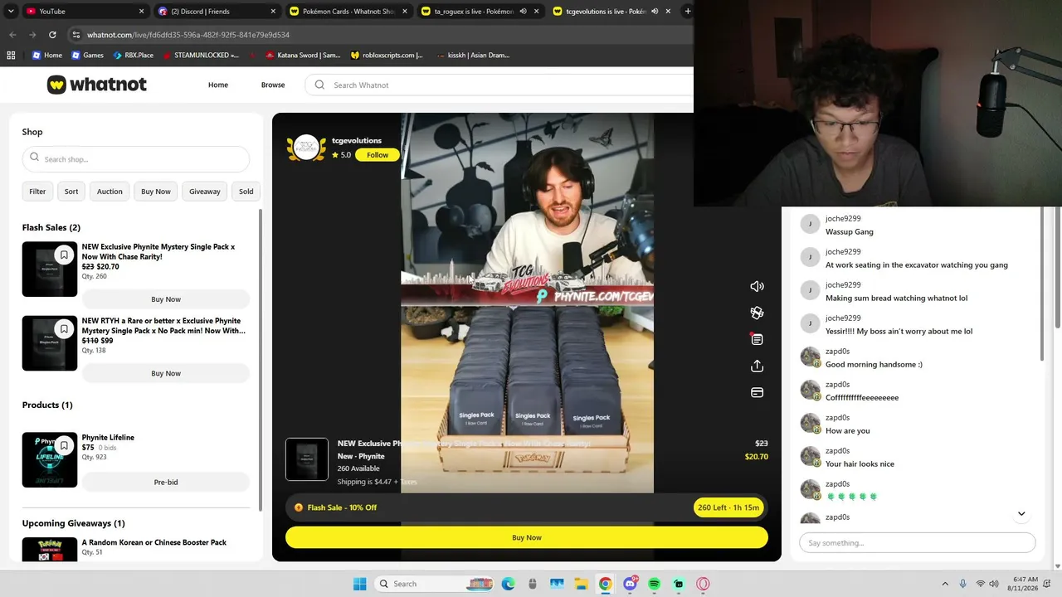Jump to latest chat with the down chevron
The width and height of the screenshot is (1062, 597).
tap(1021, 513)
